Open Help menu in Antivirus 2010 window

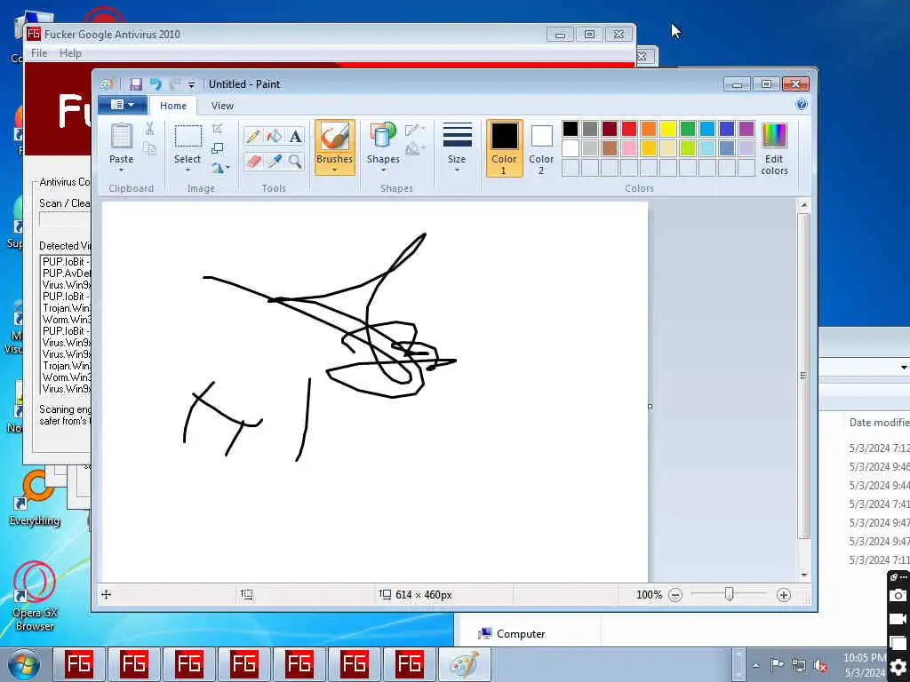70,52
